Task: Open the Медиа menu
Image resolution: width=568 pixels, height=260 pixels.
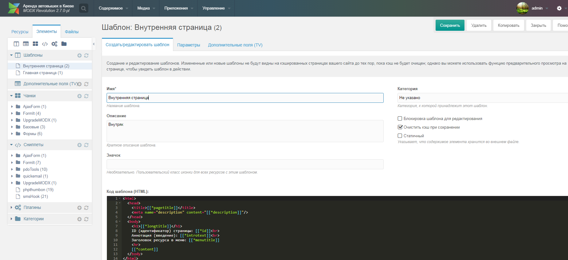Action: pos(146,8)
